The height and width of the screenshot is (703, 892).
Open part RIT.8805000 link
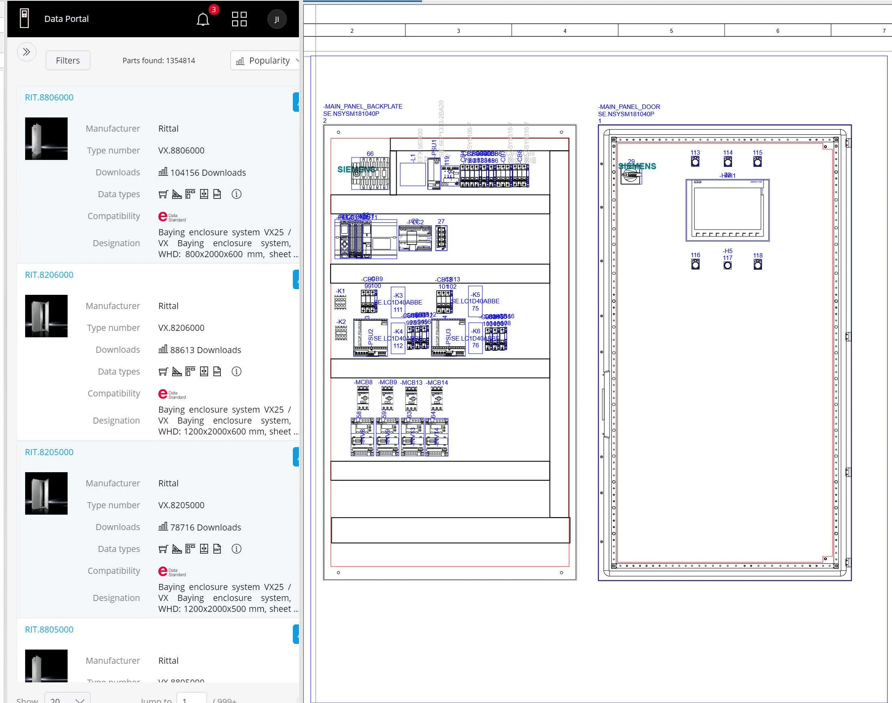coord(49,630)
